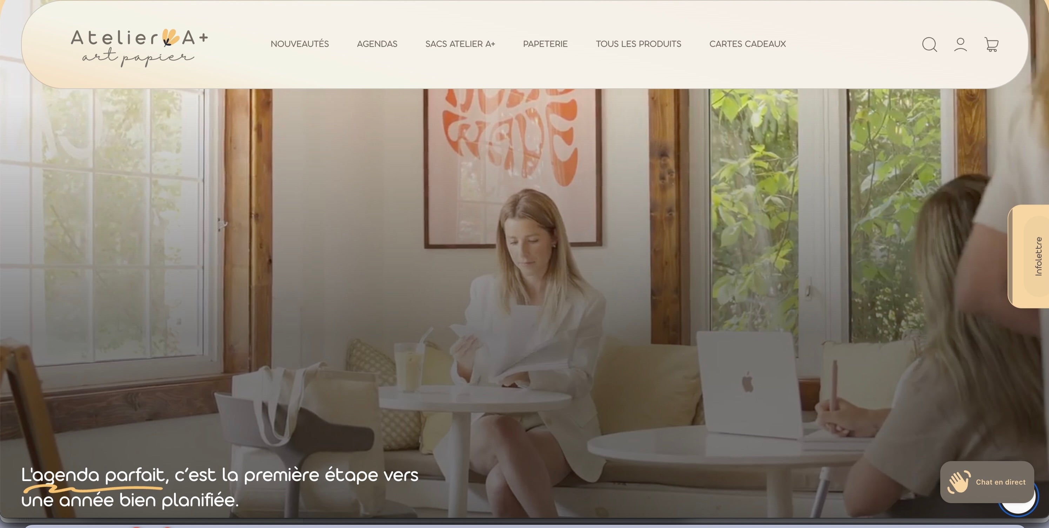Screen dimensions: 1049x528
Task: Open the Cartes cadeaux link
Action: point(748,44)
